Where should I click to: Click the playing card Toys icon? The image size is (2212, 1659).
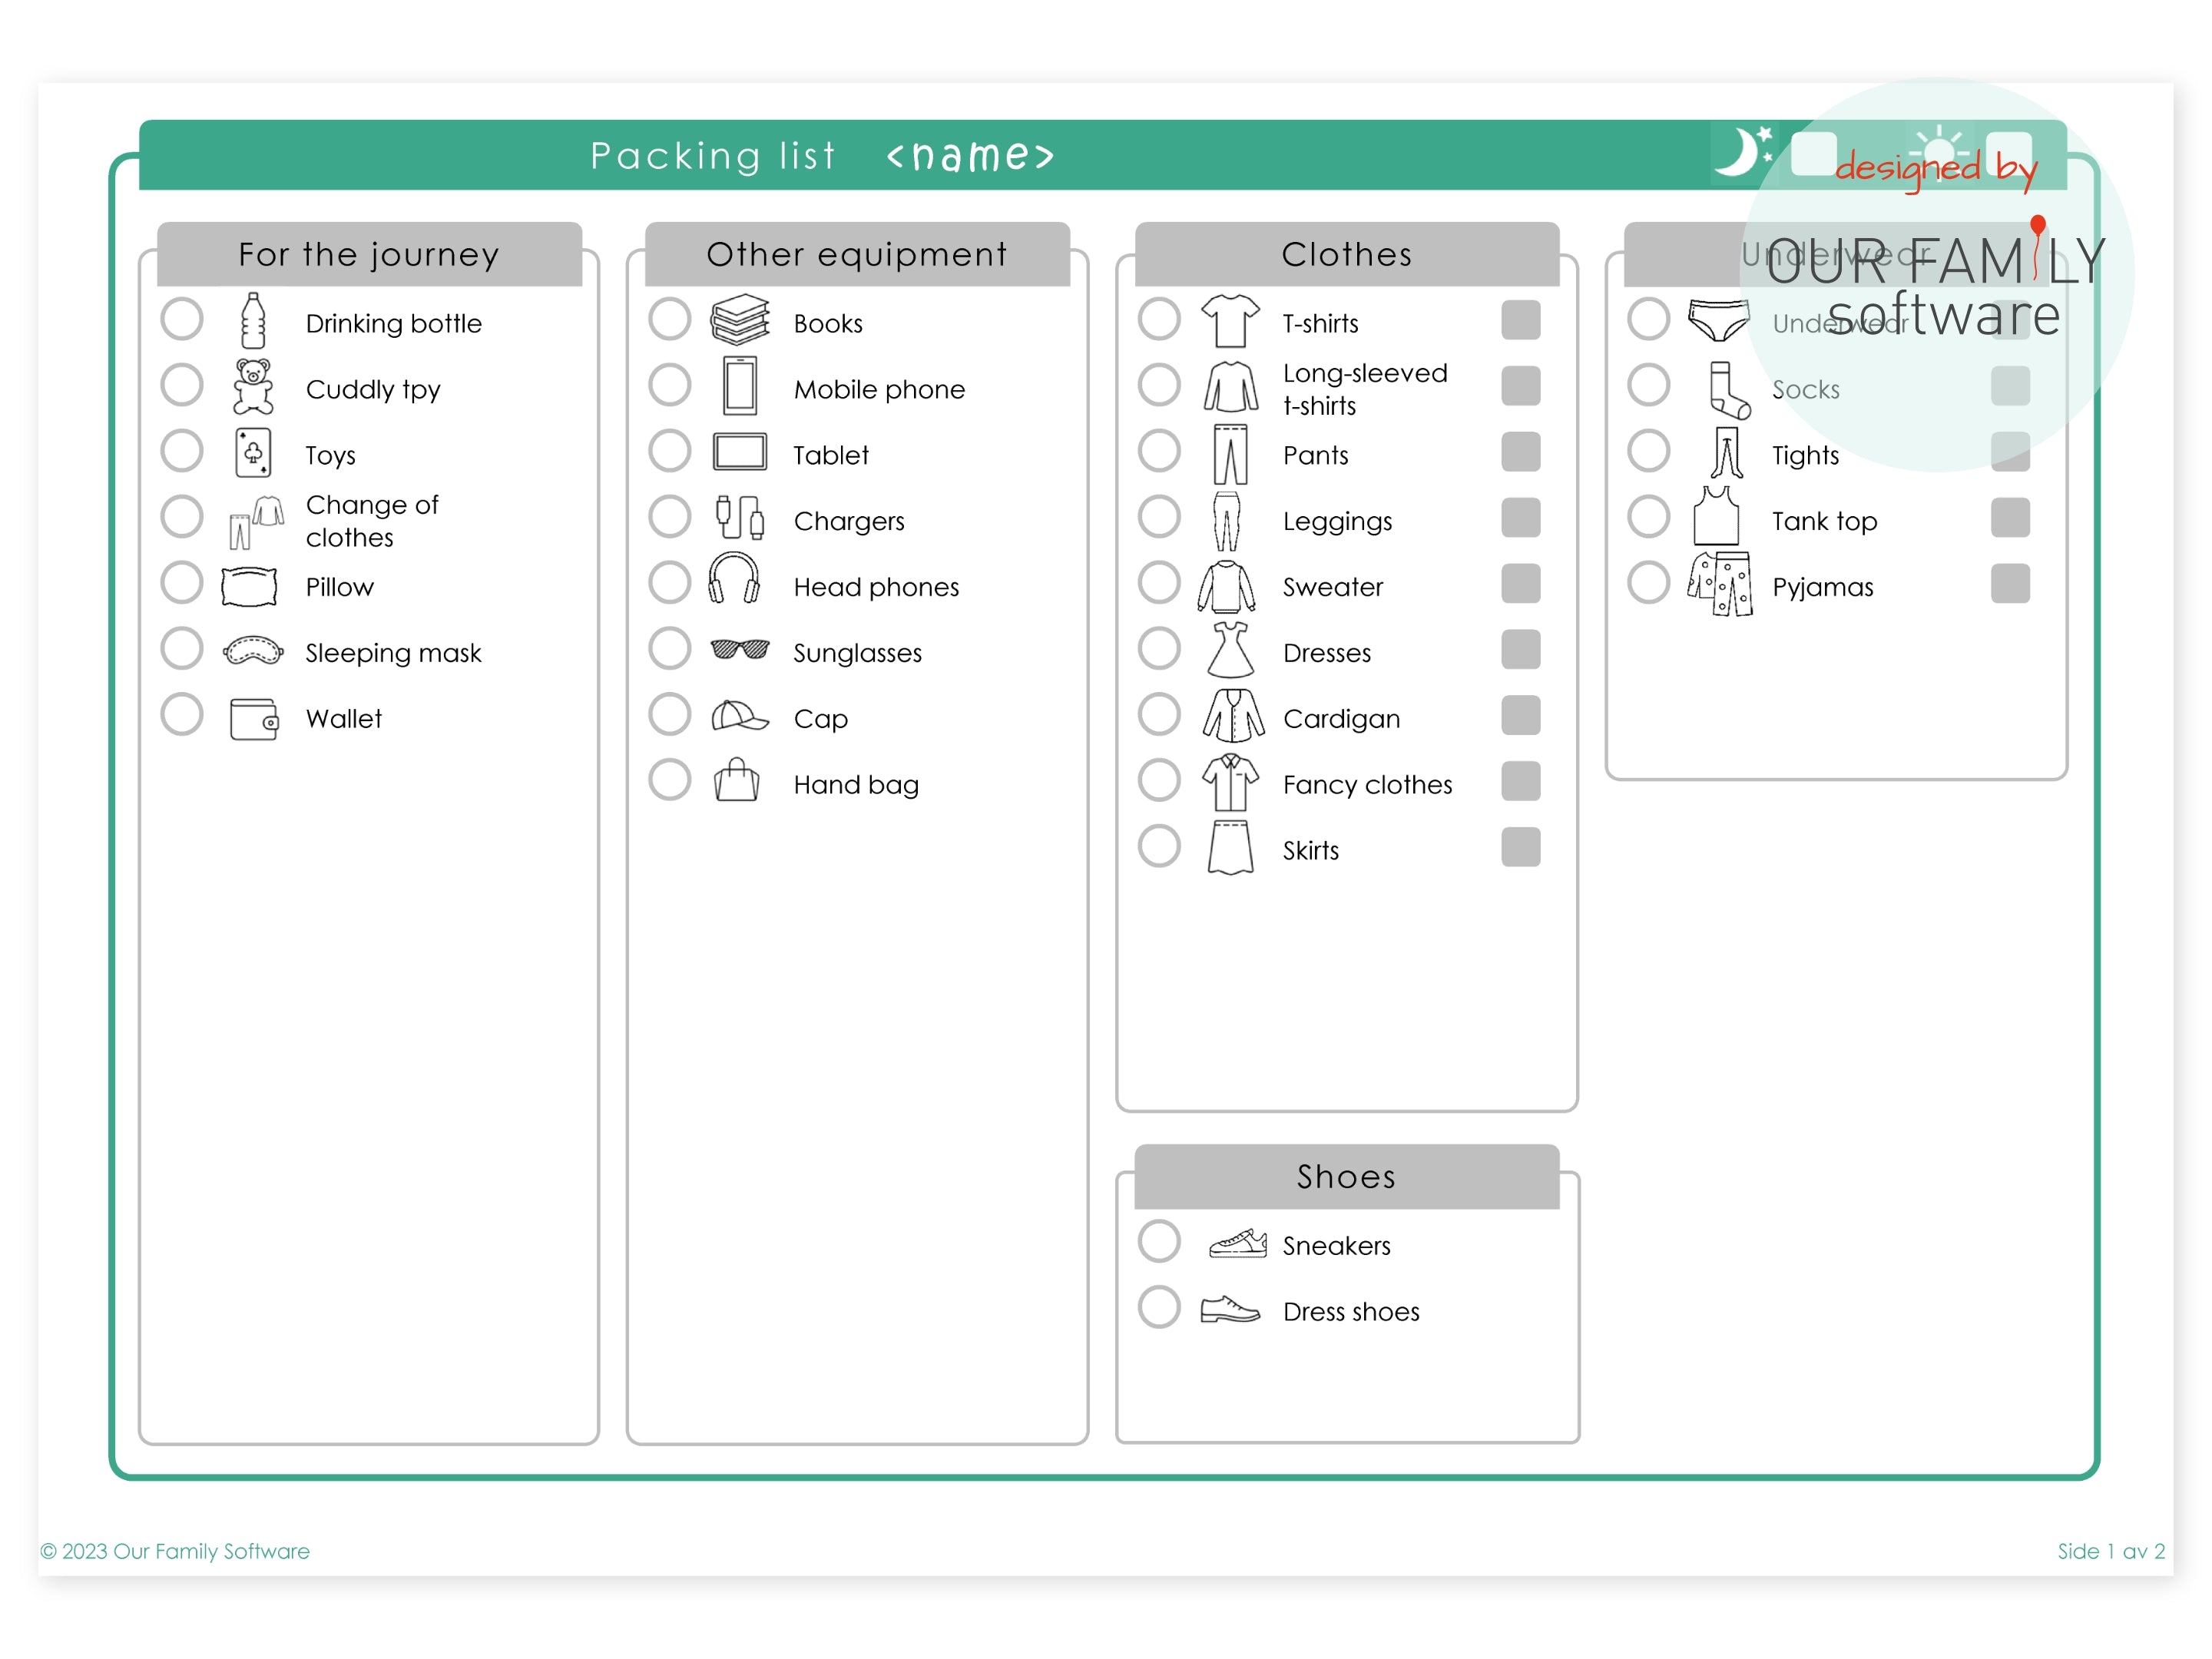253,453
